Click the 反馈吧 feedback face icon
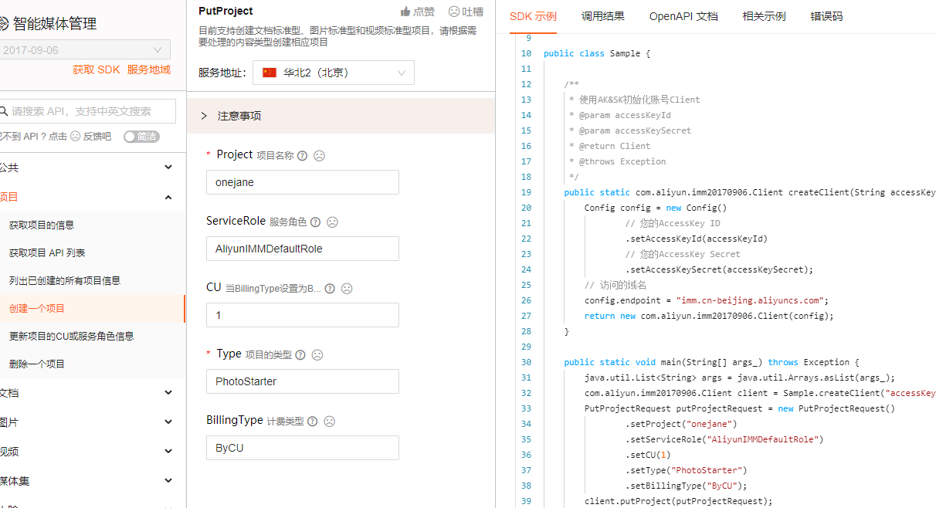The width and height of the screenshot is (936, 508). (x=76, y=137)
